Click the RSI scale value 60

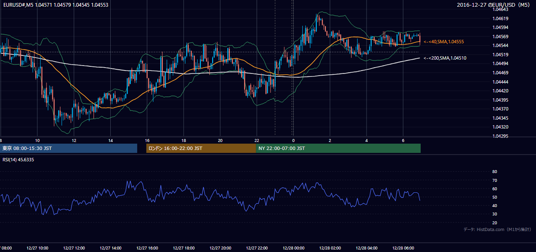coord(494,189)
